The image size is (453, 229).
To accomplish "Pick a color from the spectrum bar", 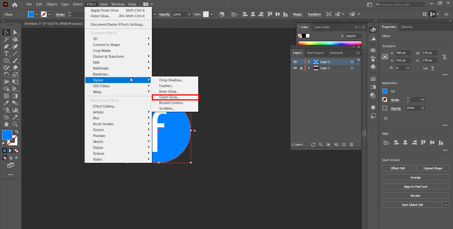I will (329, 44).
